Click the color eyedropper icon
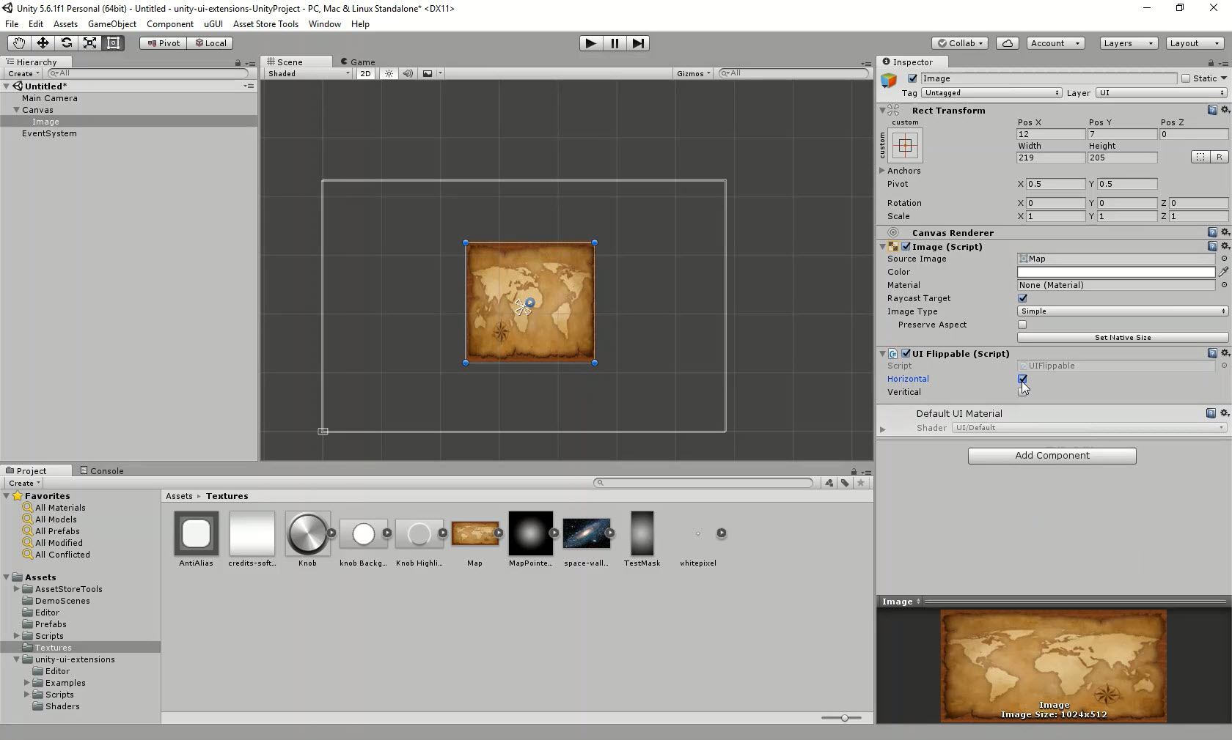This screenshot has height=740, width=1232. pos(1223,272)
